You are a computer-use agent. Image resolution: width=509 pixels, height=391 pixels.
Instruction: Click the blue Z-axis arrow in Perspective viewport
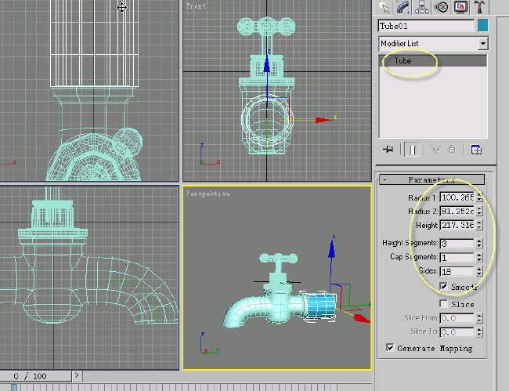[331, 251]
